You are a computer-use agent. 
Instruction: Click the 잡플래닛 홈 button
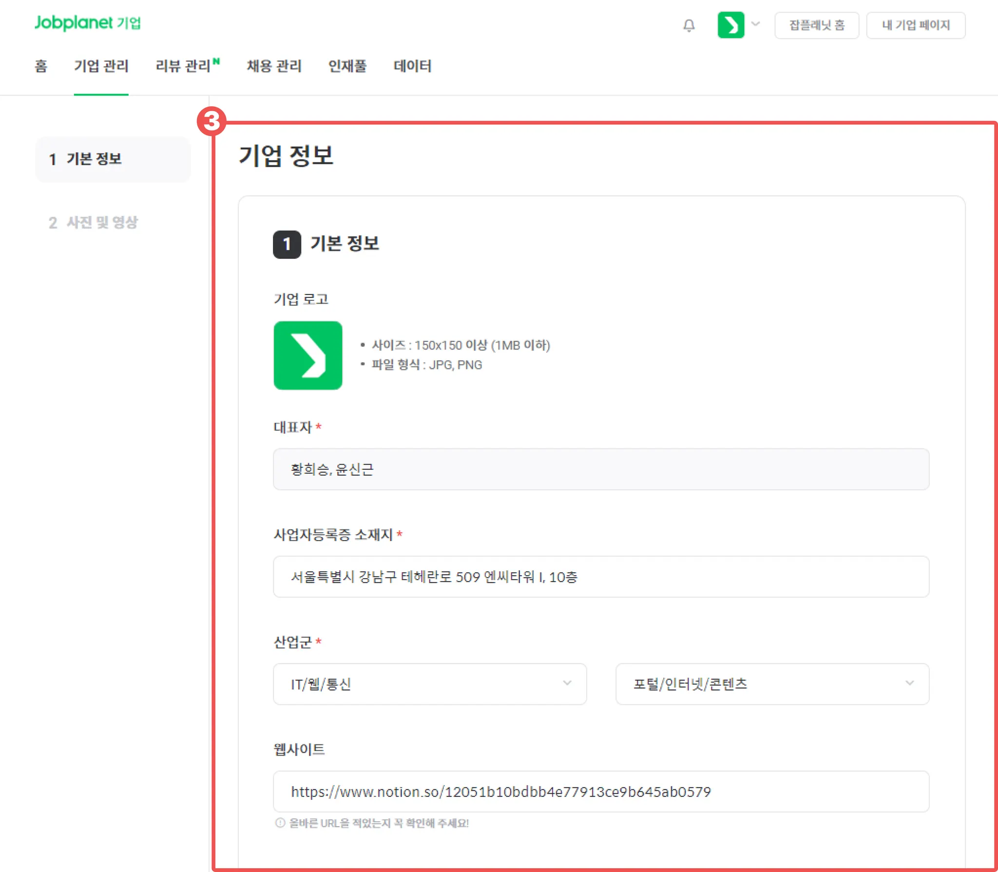[816, 25]
